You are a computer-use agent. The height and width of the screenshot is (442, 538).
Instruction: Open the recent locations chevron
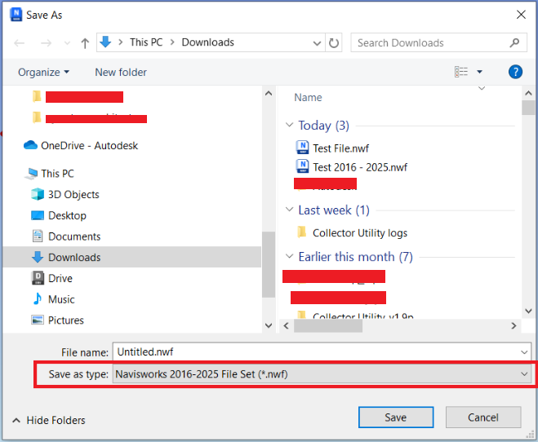pyautogui.click(x=67, y=43)
